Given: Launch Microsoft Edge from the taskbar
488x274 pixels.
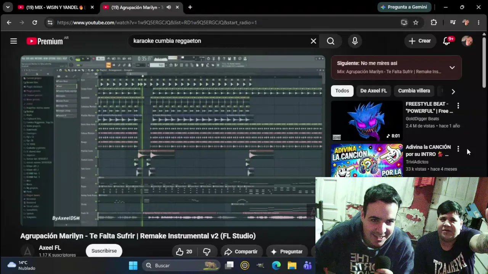Looking at the screenshot, I should pyautogui.click(x=276, y=265).
